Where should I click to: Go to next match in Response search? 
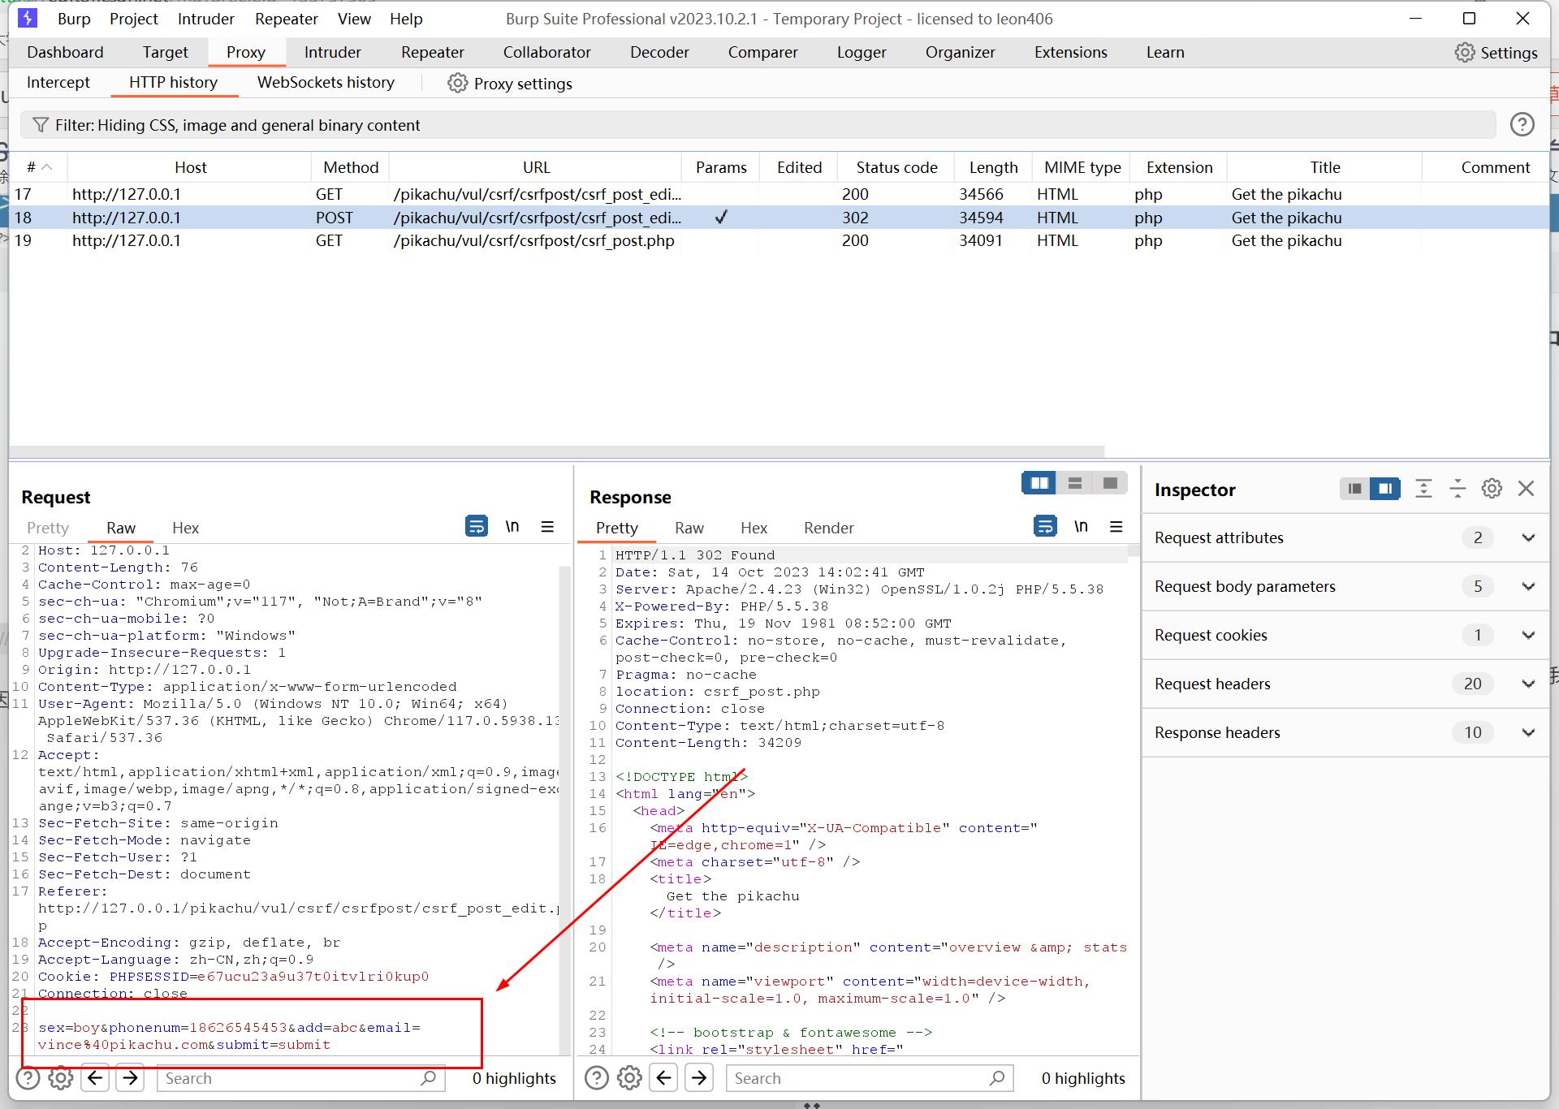point(699,1078)
